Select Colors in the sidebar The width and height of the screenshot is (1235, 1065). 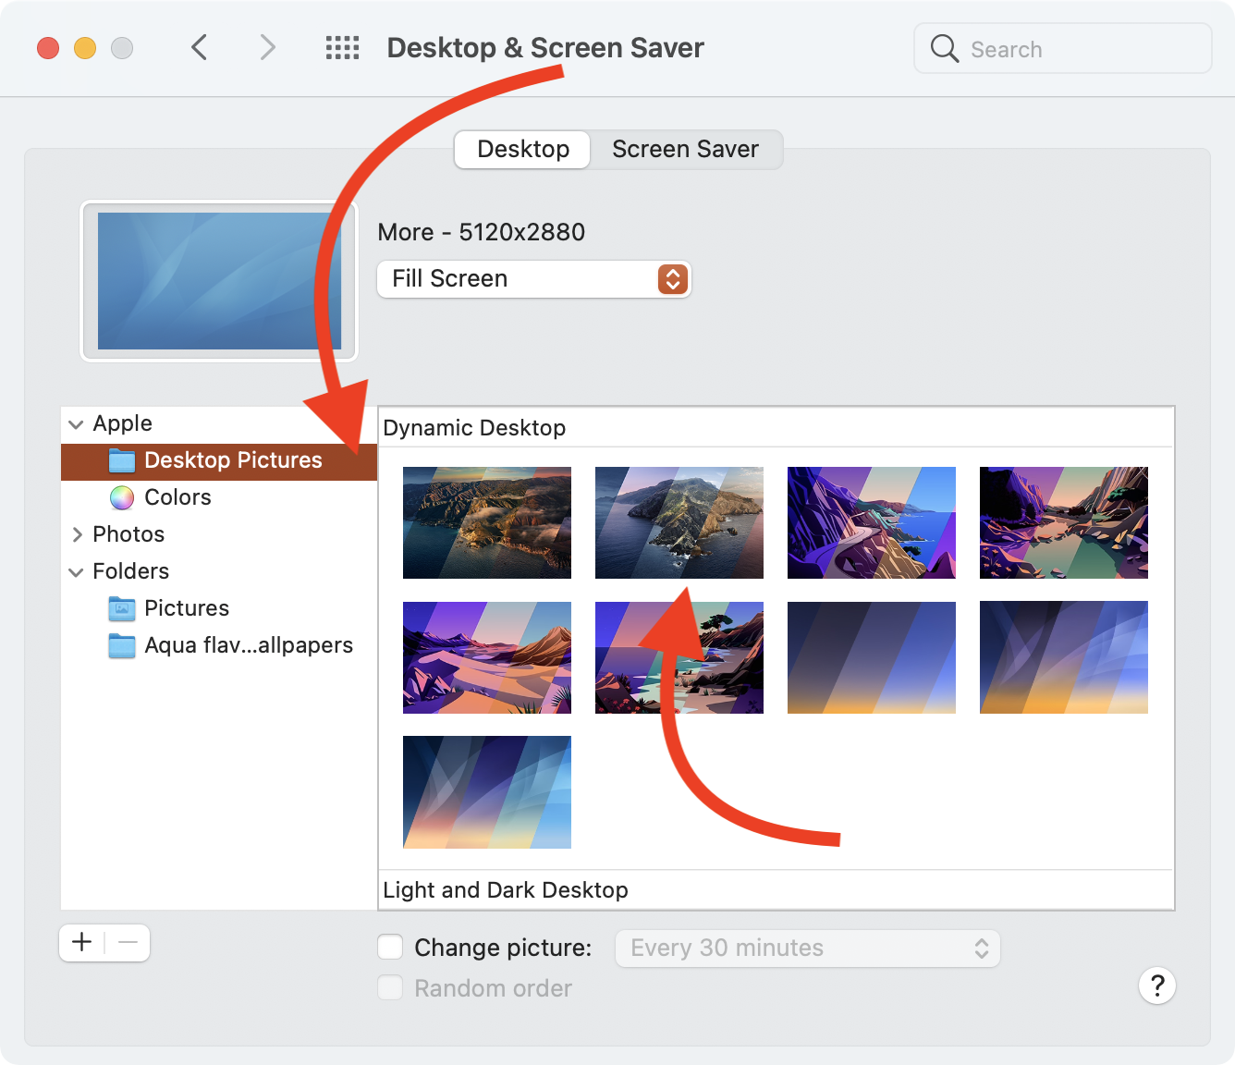click(219, 497)
